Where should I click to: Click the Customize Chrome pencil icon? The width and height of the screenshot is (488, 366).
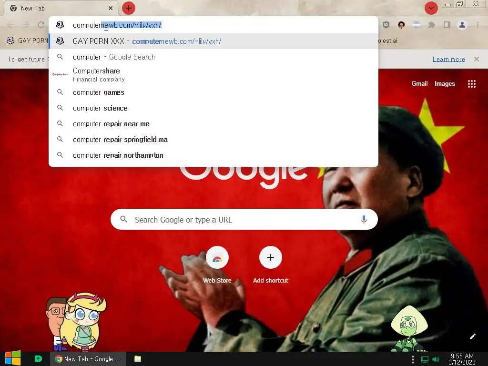point(472,336)
